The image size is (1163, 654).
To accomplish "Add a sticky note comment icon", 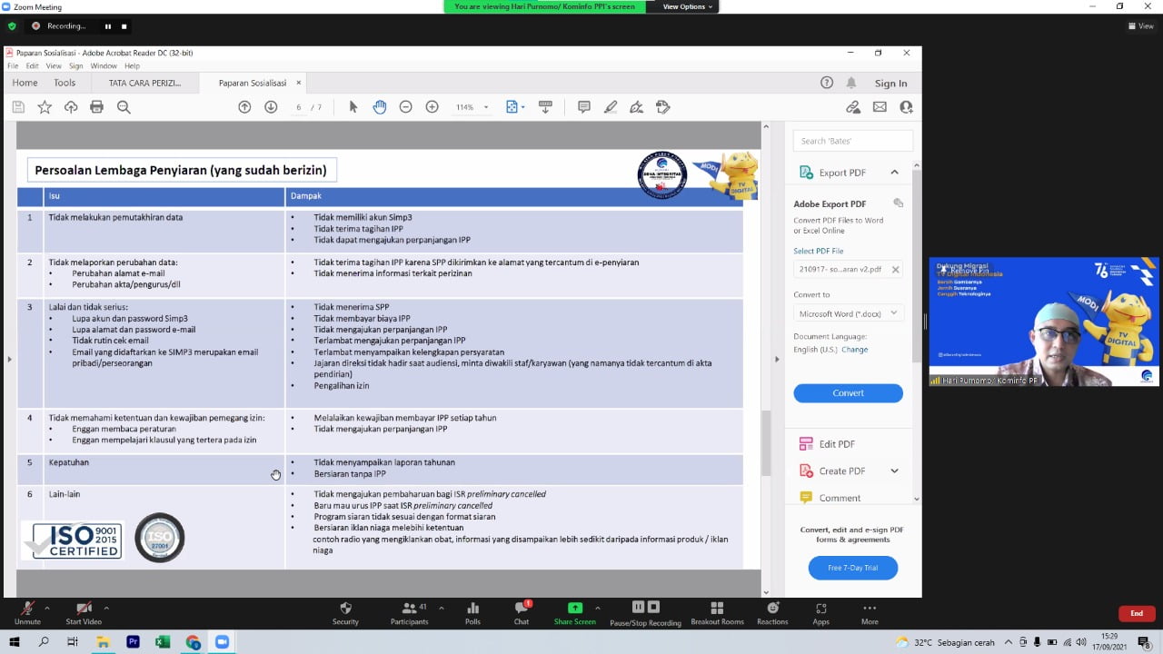I will (x=584, y=107).
